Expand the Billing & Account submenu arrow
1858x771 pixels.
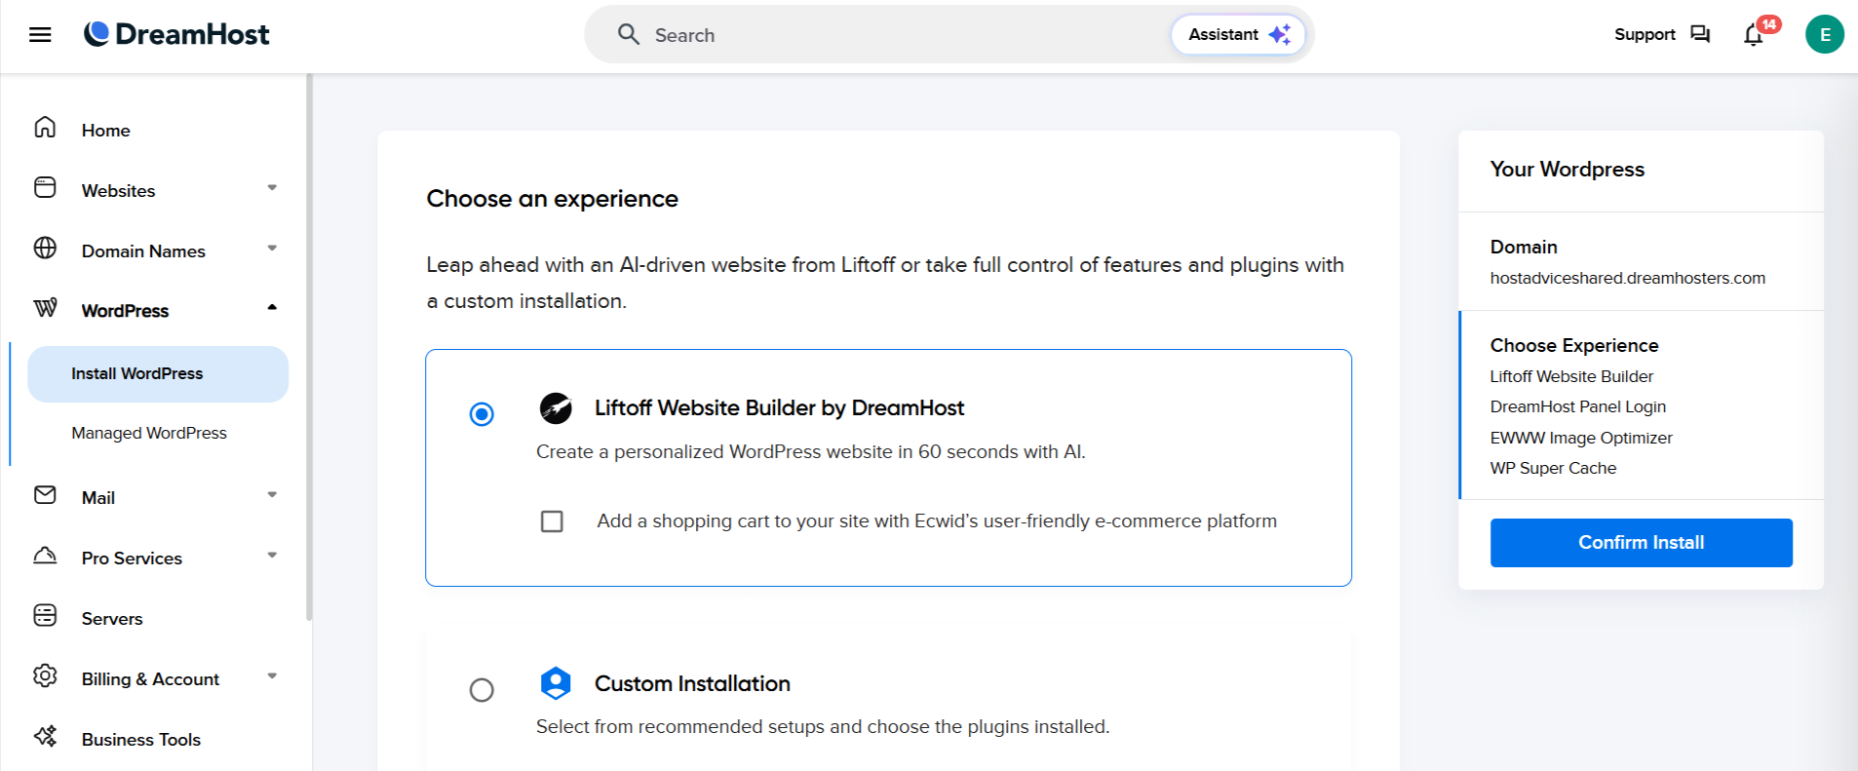(272, 676)
